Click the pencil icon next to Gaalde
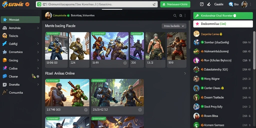Viewport: 256px width, 128px height. 209,4
